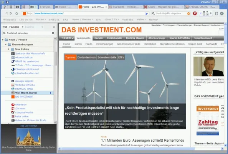Open the Web - Favorites dropdown arrow
The image size is (228, 154).
[x=23, y=27]
